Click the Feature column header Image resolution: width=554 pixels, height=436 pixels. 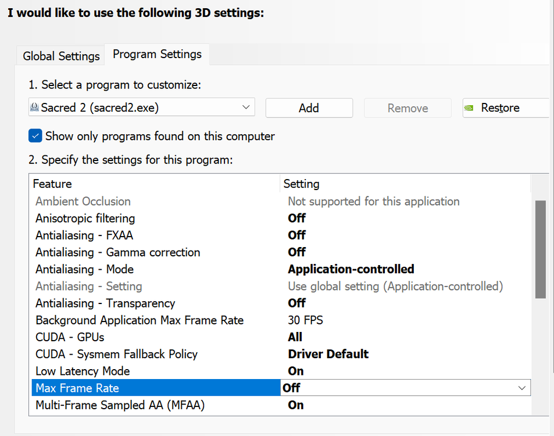pos(155,184)
